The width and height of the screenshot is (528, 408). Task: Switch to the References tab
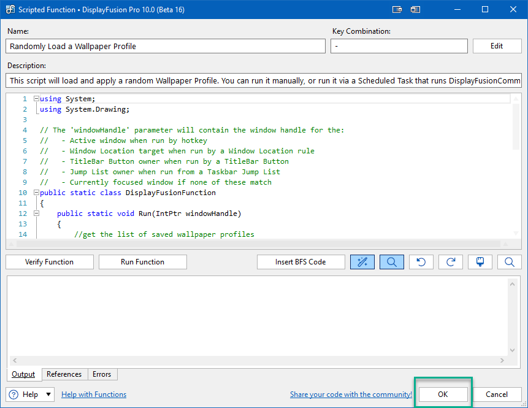64,374
